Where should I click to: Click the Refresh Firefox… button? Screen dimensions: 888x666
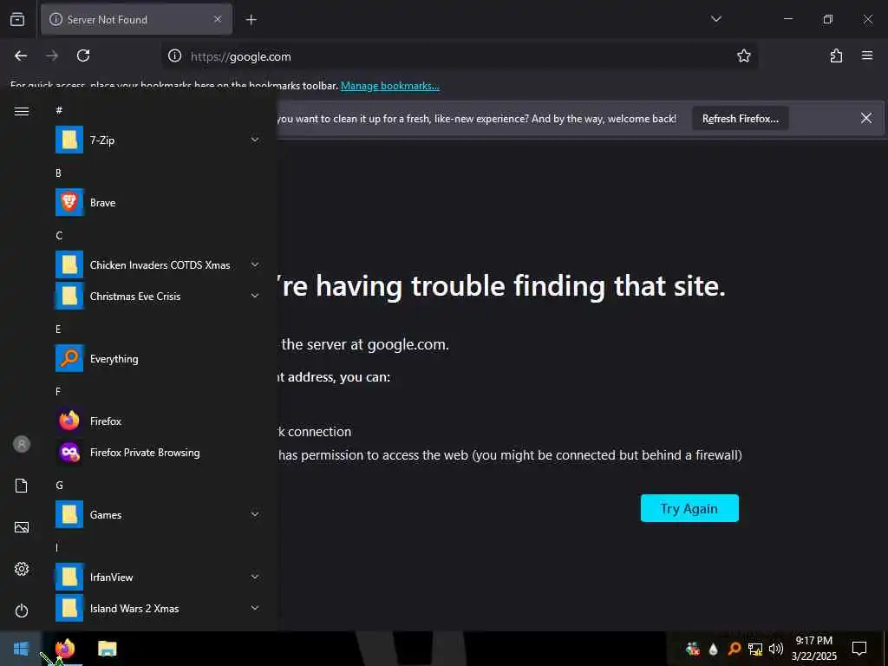741,118
